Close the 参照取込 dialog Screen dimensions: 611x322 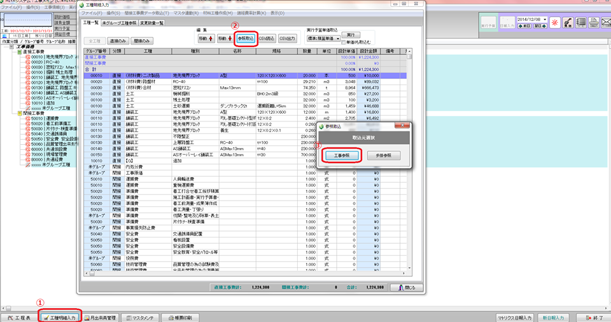[x=402, y=126]
